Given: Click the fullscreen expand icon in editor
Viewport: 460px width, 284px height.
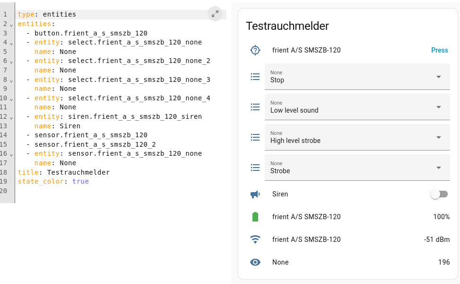Looking at the screenshot, I should (215, 14).
